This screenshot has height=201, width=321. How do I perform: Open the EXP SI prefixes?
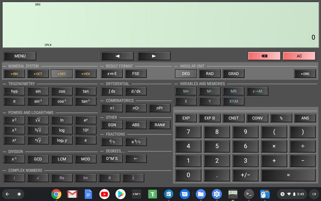click(x=210, y=118)
